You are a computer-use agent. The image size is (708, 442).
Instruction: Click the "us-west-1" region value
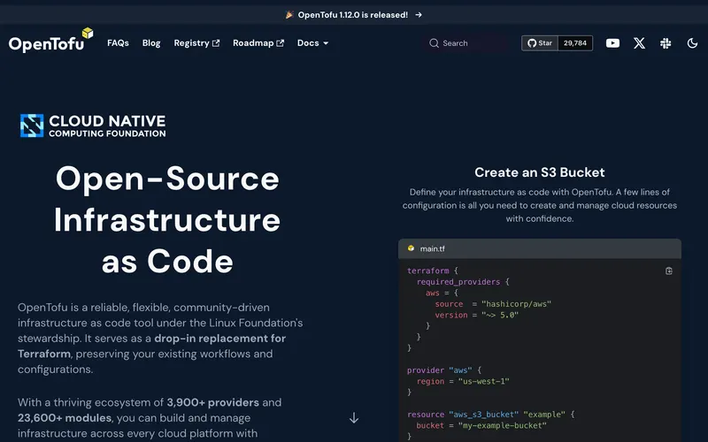point(483,381)
